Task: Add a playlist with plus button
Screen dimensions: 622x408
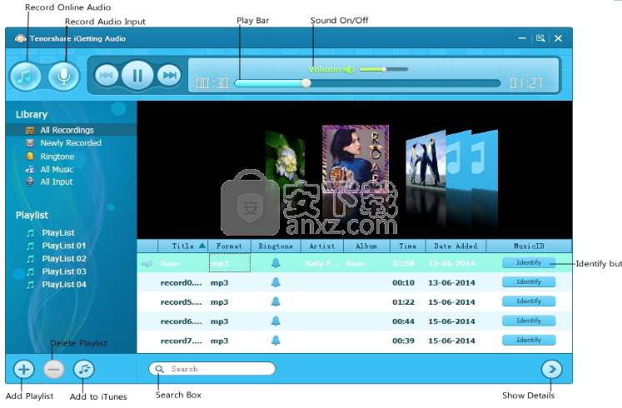Action: point(24,370)
